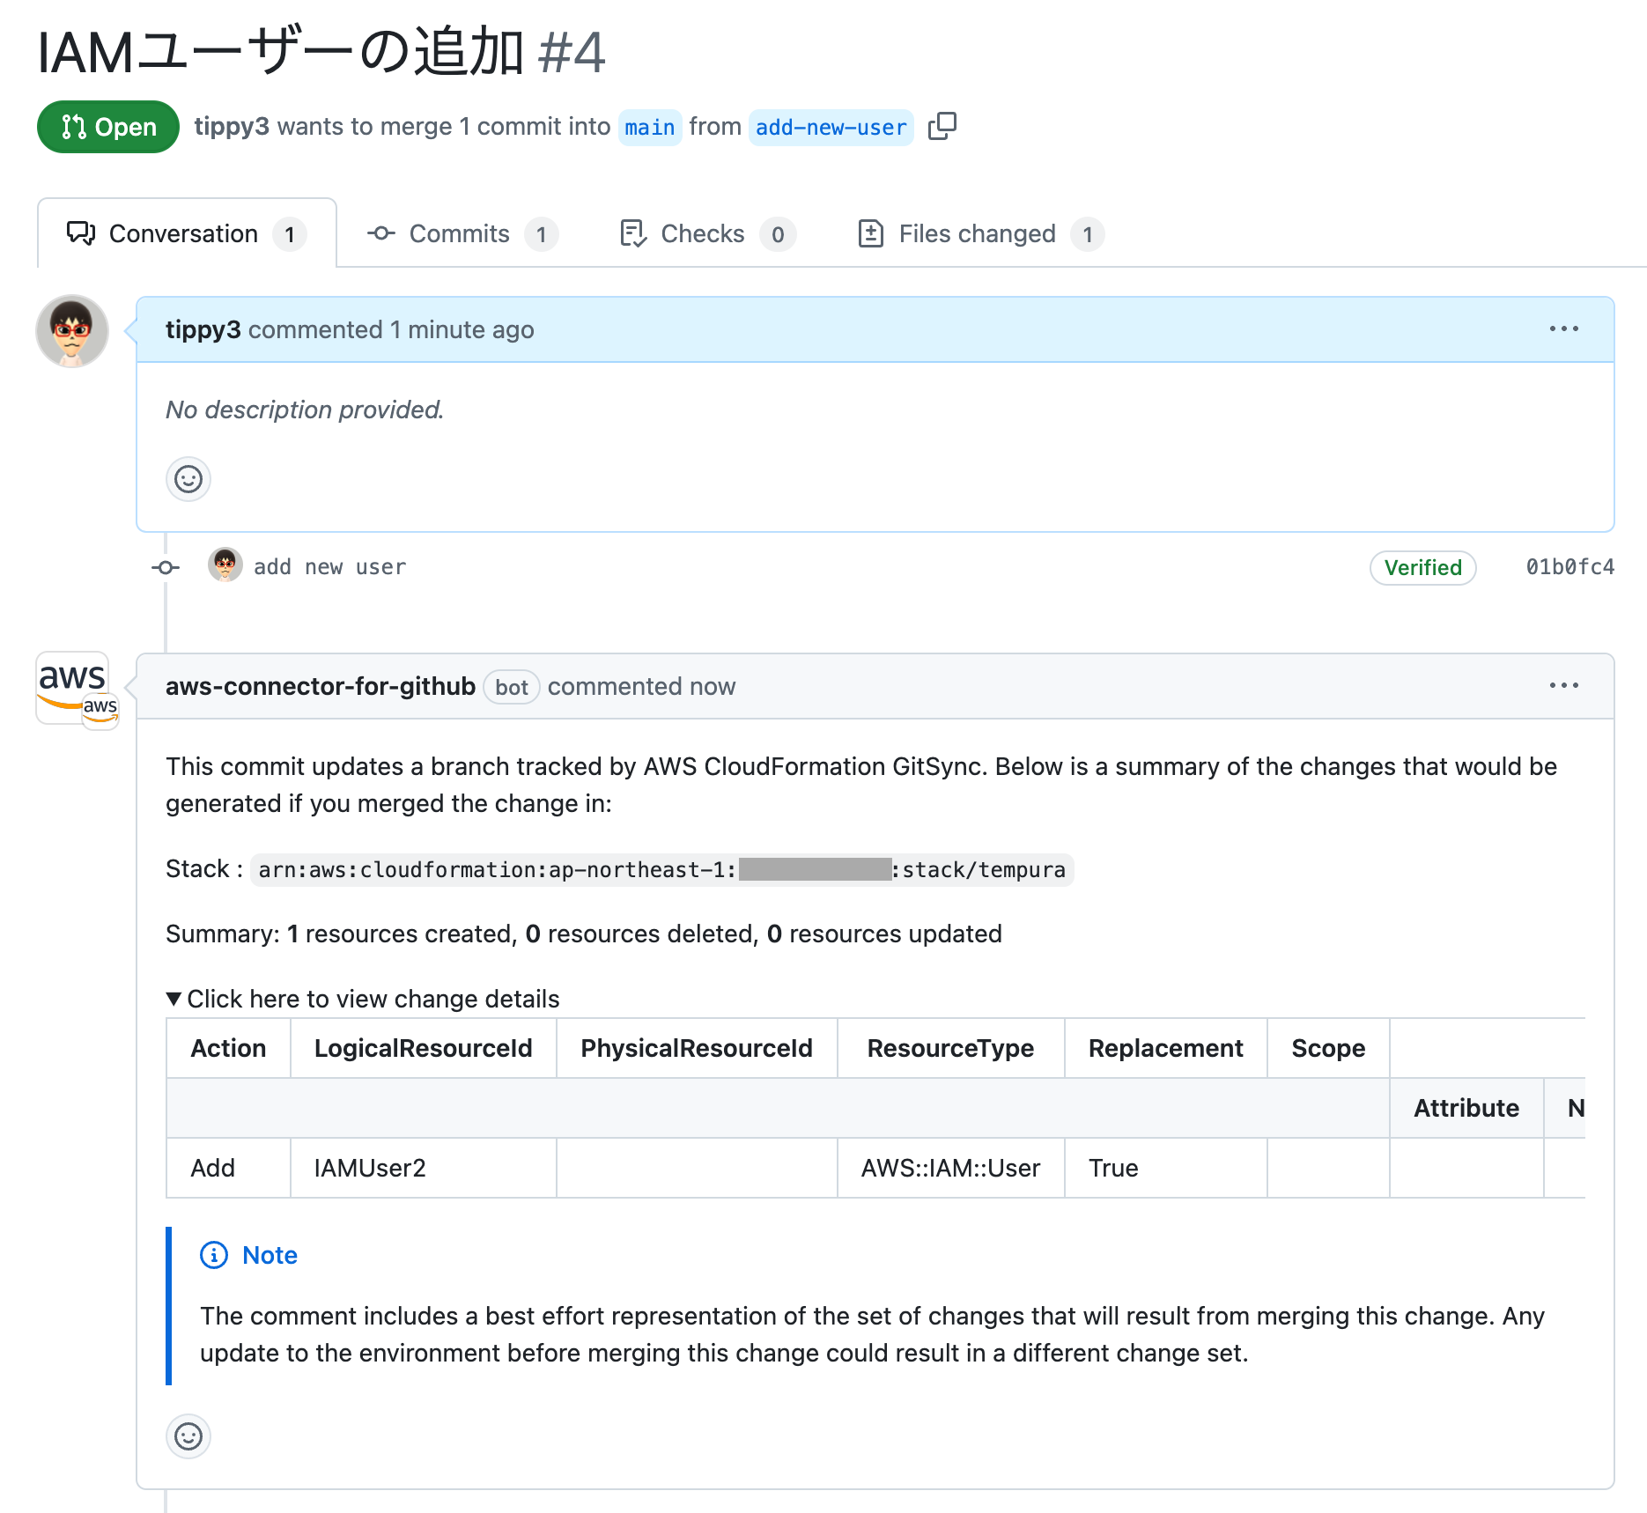Click the LogicalResourceId column header
1647x1513 pixels.
(424, 1048)
